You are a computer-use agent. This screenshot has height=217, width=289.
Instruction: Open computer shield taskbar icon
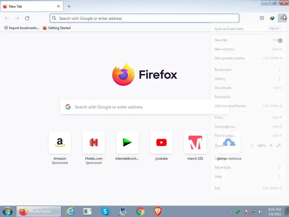click(x=122, y=211)
